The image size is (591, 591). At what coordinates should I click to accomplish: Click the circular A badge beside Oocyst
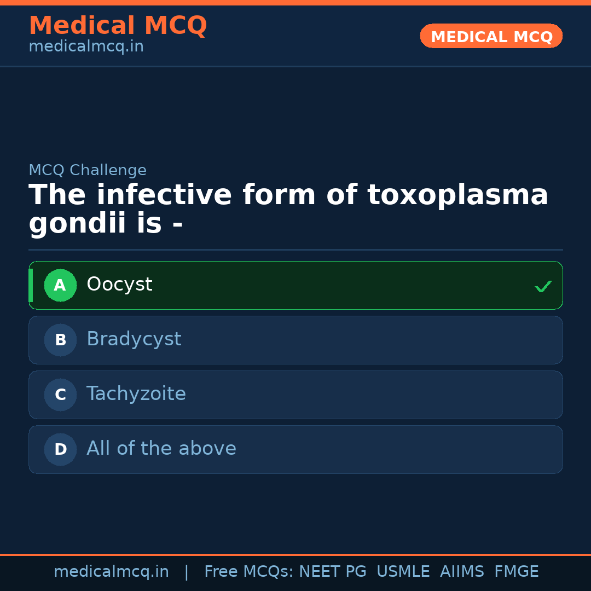pyautogui.click(x=60, y=285)
